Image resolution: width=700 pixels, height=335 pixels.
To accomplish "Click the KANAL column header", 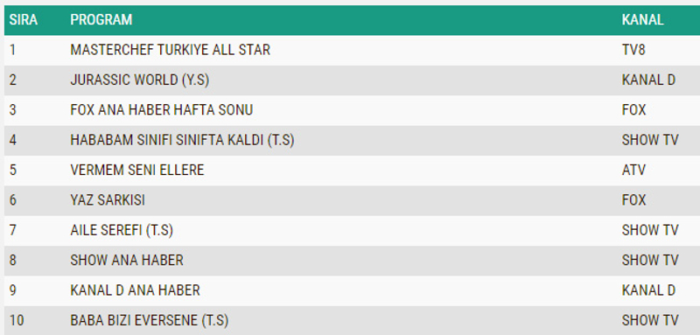I will (x=643, y=19).
